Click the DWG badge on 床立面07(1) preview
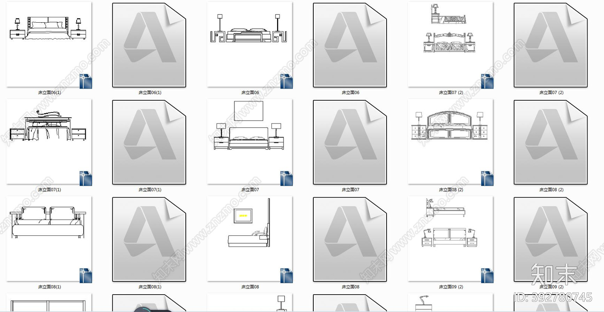This screenshot has width=604, height=312. (x=86, y=178)
